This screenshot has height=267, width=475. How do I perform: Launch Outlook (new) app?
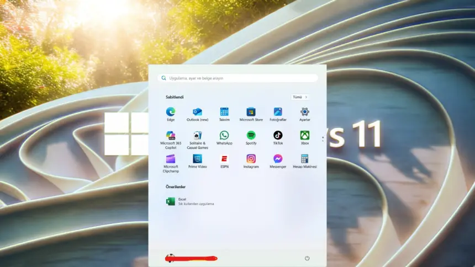(198, 114)
